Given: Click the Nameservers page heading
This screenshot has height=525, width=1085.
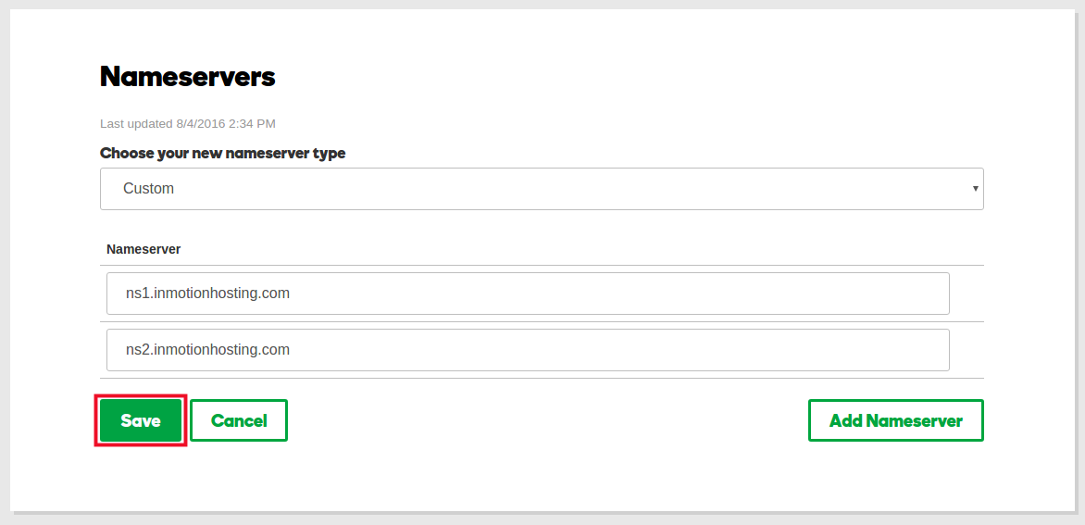Looking at the screenshot, I should (187, 77).
